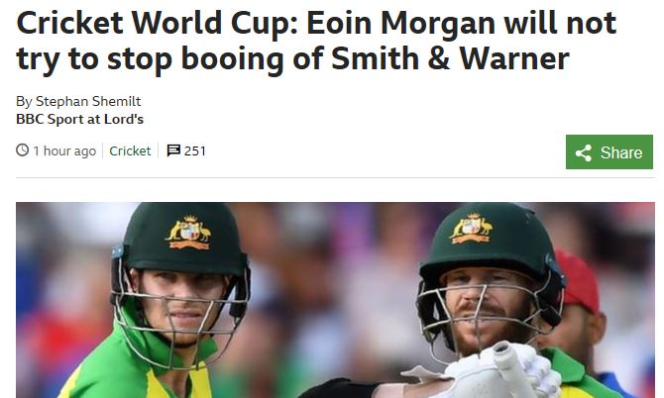
Task: Select author name Stephan Shemilt
Action: point(88,102)
